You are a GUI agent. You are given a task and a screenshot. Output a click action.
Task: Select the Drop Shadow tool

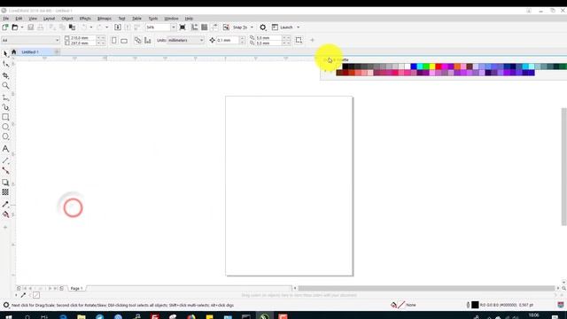[5, 183]
